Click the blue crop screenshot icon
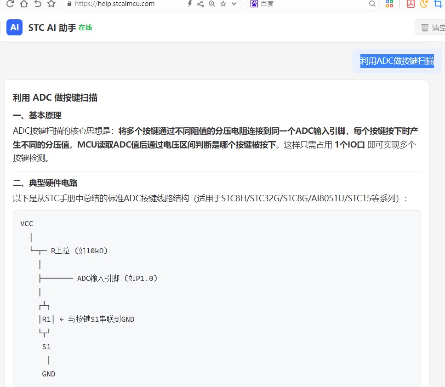Viewport: 445px width, 387px height. [x=439, y=4]
